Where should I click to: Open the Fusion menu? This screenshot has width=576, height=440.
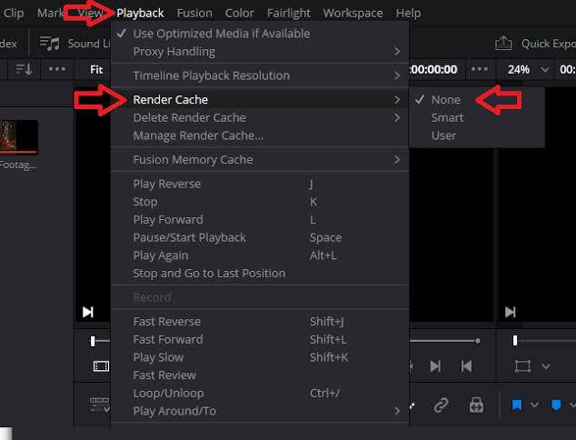(194, 14)
